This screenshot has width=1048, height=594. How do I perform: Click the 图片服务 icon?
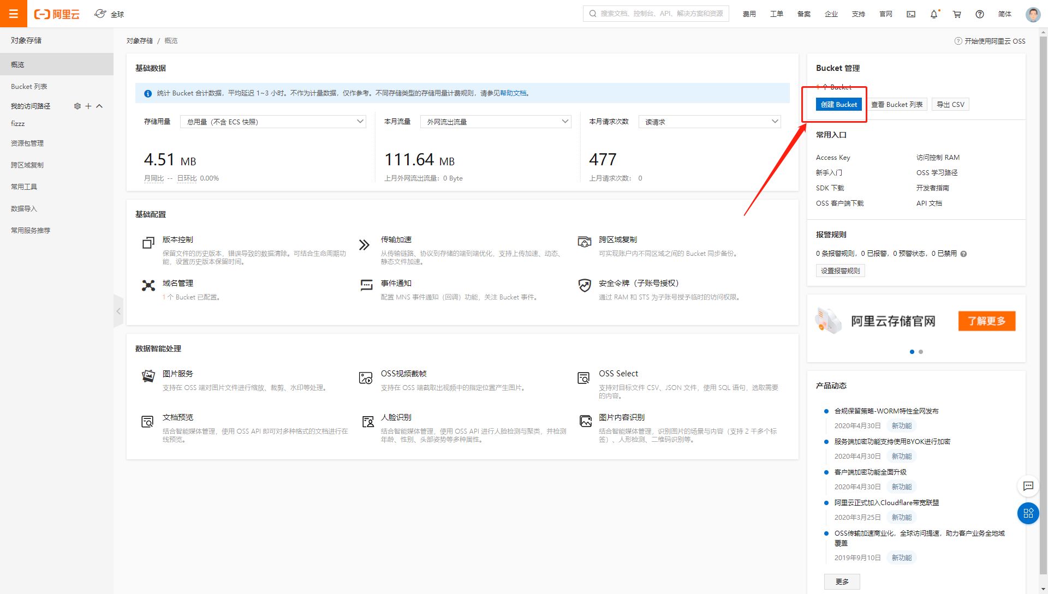pos(148,376)
